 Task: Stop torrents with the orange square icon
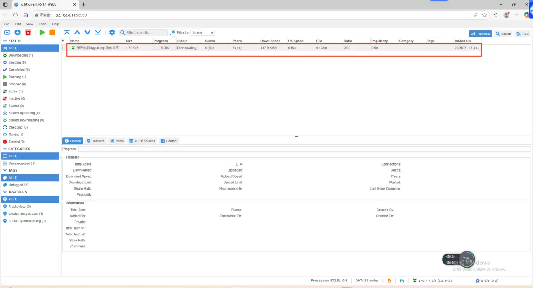click(52, 33)
